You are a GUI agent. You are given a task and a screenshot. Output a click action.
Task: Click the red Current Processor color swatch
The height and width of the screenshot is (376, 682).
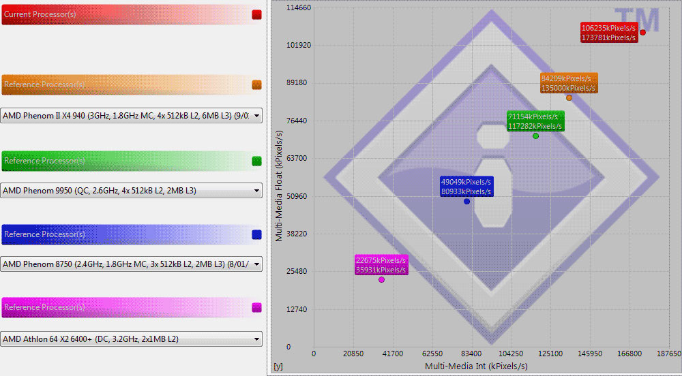coord(256,14)
